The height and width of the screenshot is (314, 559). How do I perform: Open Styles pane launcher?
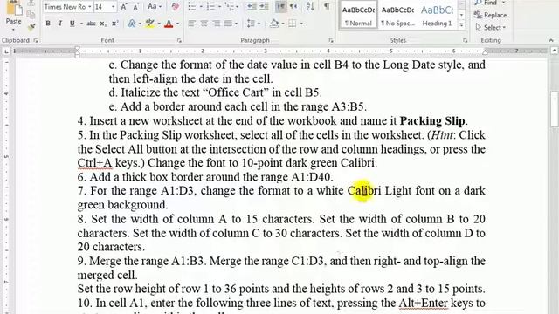point(466,41)
